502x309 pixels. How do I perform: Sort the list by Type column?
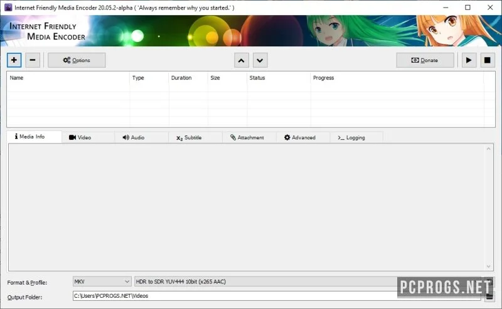point(149,78)
